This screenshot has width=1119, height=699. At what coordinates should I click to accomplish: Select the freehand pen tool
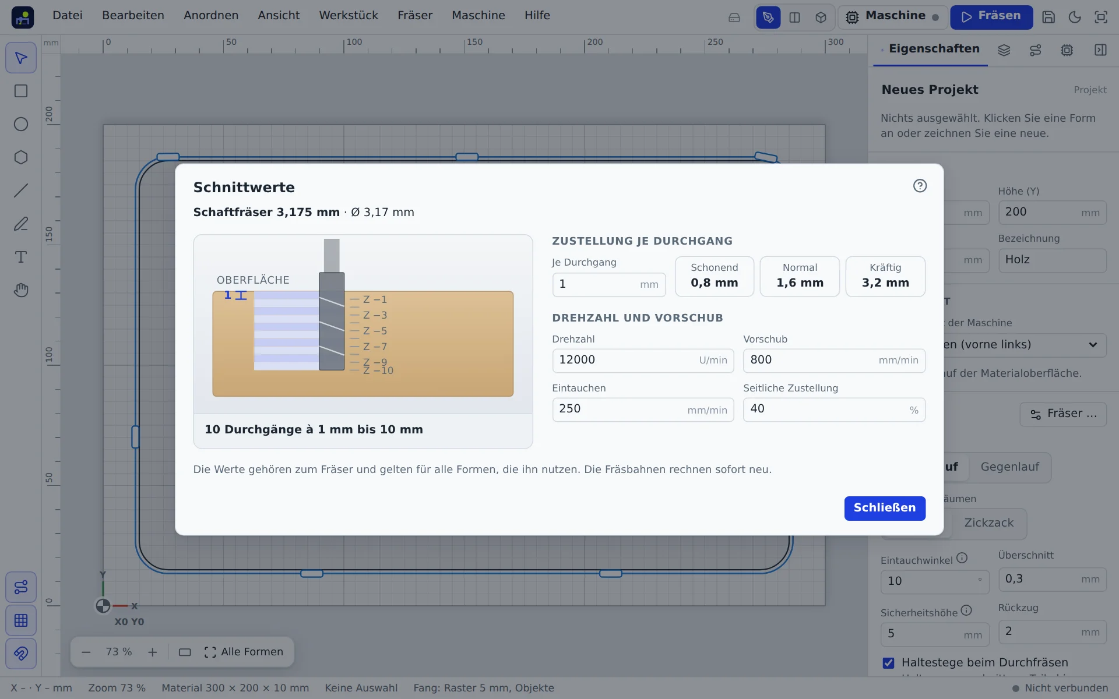(21, 224)
